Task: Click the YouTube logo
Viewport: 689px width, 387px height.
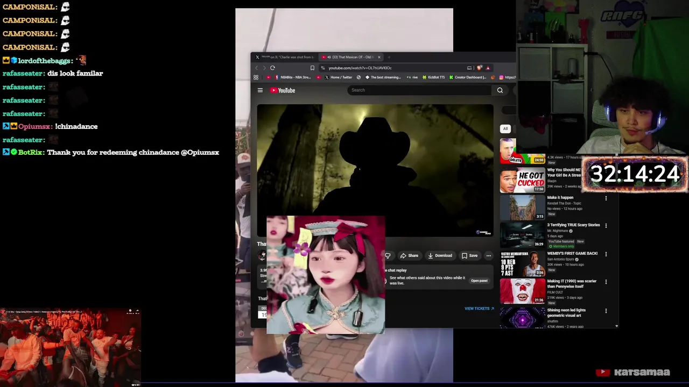Action: point(283,90)
